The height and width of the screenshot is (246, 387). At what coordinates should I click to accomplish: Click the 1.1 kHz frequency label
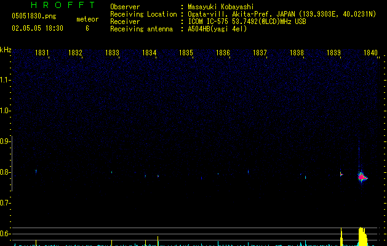tap(5, 80)
